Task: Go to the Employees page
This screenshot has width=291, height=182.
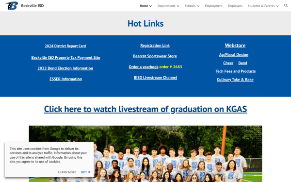Action: point(235,6)
